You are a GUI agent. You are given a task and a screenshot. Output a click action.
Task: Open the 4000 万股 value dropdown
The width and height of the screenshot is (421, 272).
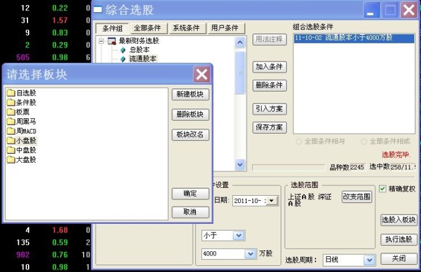click(x=250, y=254)
